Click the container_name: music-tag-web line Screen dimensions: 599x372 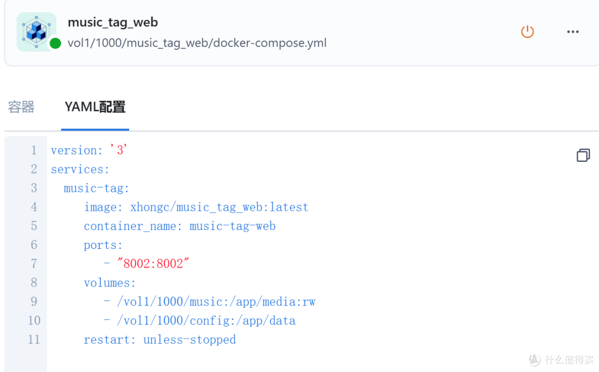(x=180, y=226)
